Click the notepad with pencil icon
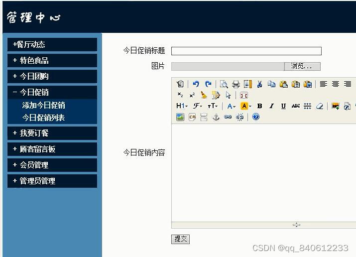 [216, 95]
